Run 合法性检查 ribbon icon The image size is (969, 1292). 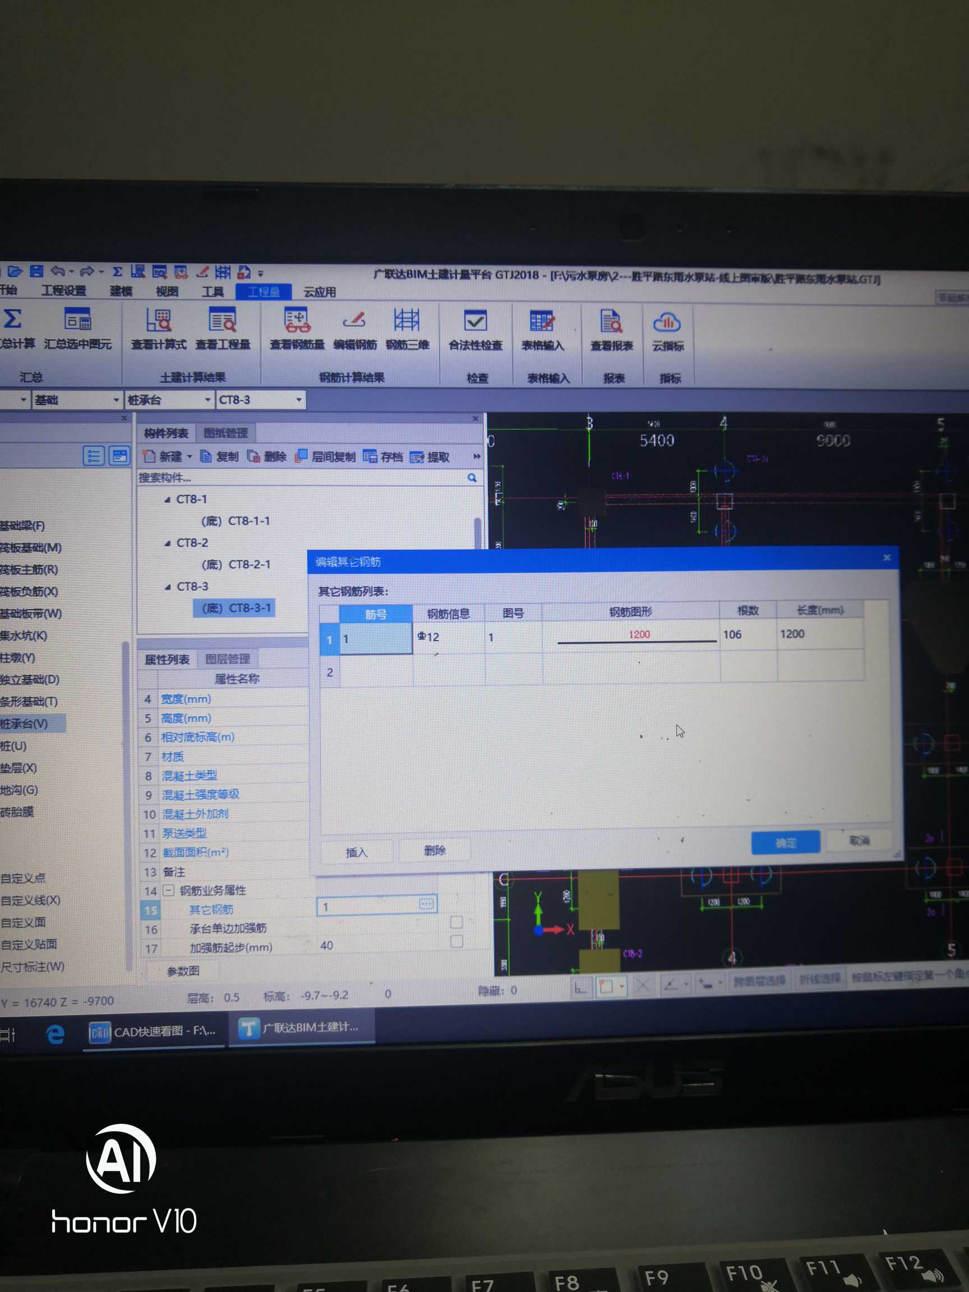point(475,321)
